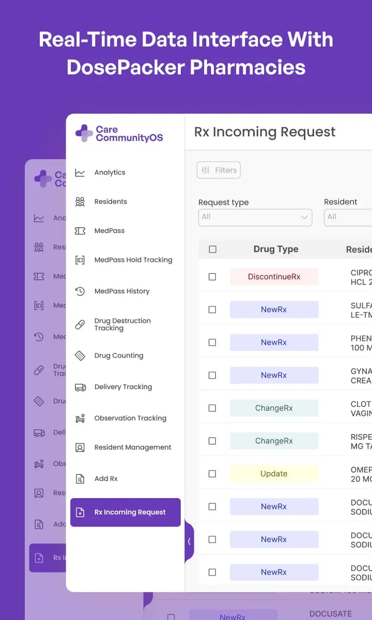Viewport: 372px width, 620px height.
Task: Click the Rx Incoming Request page title
Action: click(x=265, y=132)
